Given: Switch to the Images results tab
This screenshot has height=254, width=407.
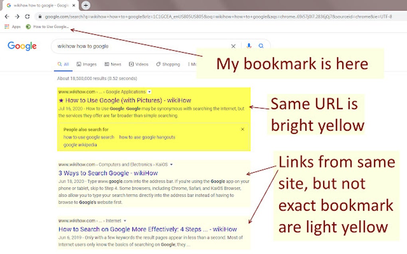Looking at the screenshot, I should tap(87, 64).
